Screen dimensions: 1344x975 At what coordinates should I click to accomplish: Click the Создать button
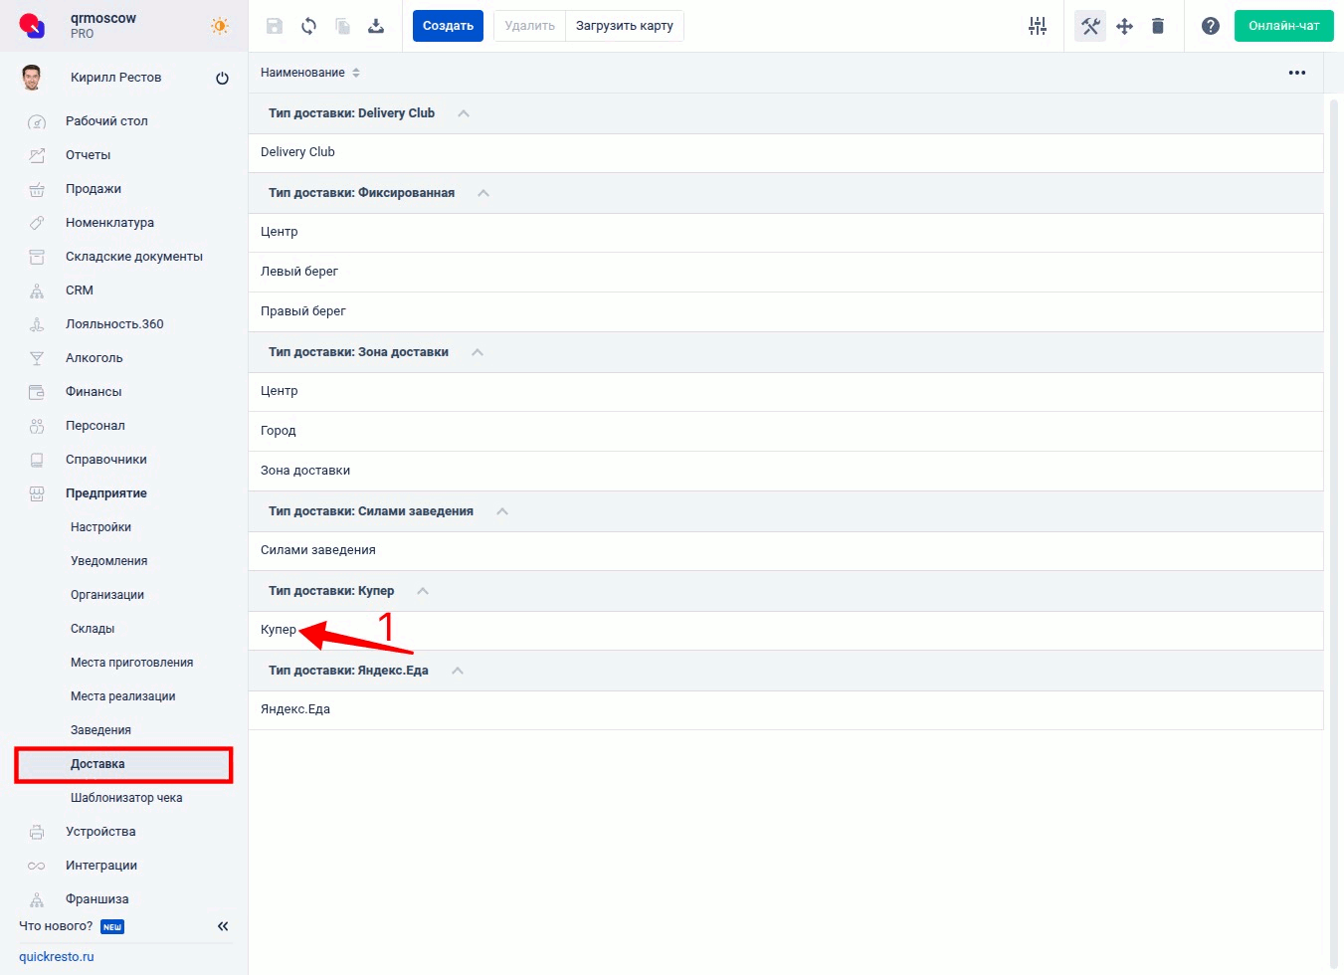[448, 26]
